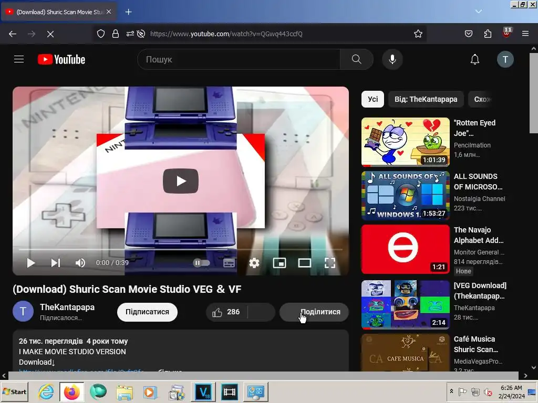Open the YouTube guide hamburger menu
The height and width of the screenshot is (403, 538).
[19, 59]
